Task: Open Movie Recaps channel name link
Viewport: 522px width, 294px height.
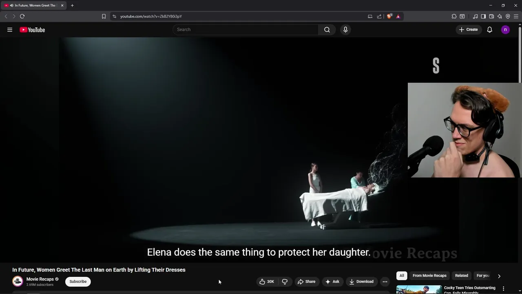Action: coord(40,279)
